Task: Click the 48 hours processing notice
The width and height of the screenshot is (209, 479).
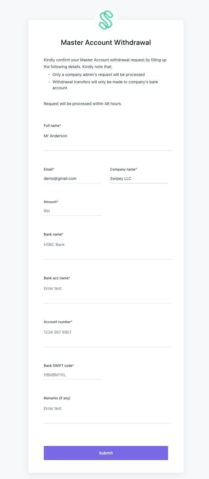Action: (83, 104)
